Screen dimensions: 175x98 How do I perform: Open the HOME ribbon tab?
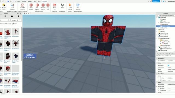[x=19, y=1]
